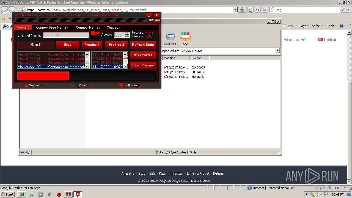This screenshot has height=198, width=352.
Task: Open the WinRAR SFX tool
Action: click(x=186, y=39)
